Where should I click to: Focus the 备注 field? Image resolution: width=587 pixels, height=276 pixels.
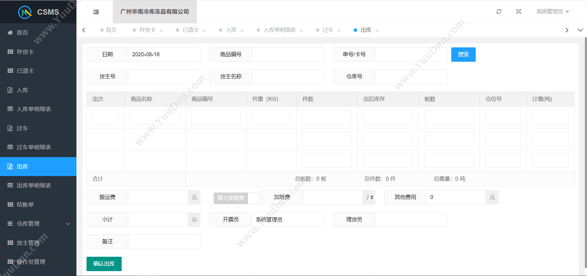(x=164, y=242)
